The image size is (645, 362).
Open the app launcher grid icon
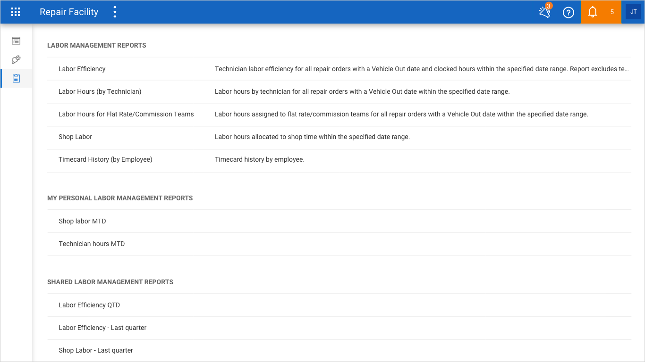click(16, 12)
